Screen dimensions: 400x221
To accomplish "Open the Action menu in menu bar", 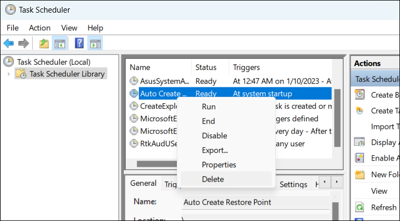I will (40, 28).
